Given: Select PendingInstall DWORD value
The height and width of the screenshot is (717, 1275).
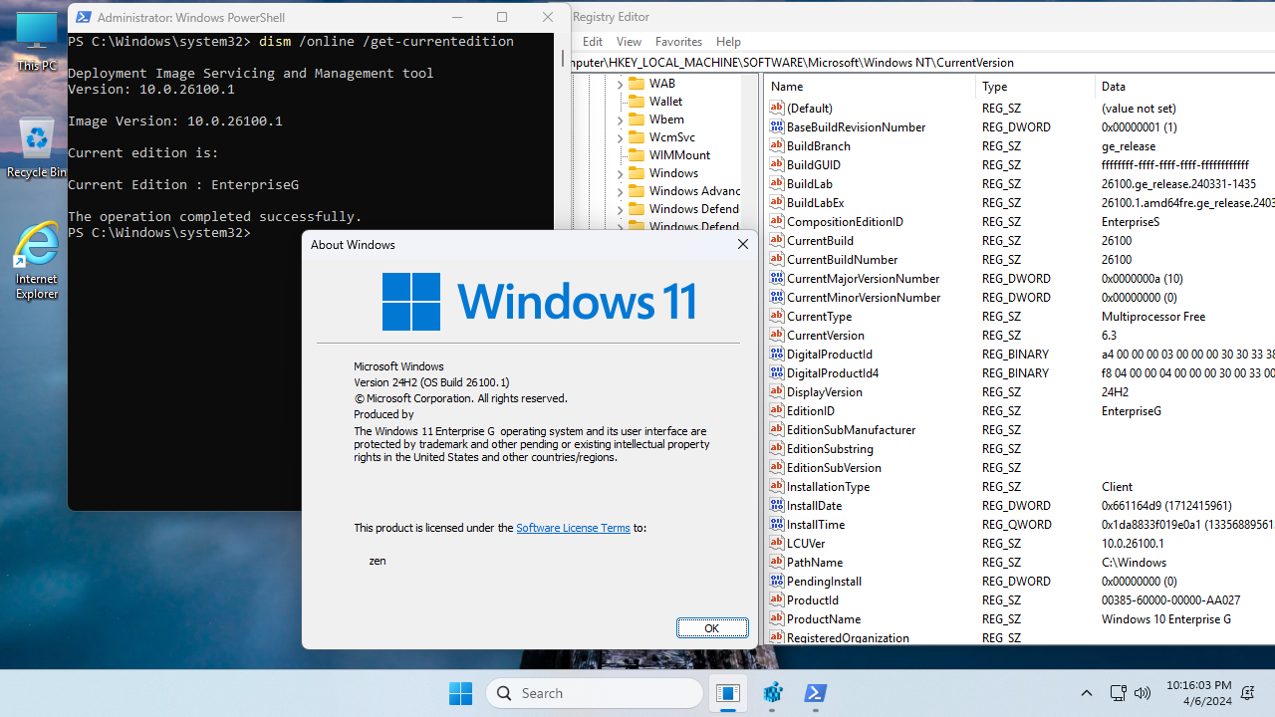Looking at the screenshot, I should click(824, 581).
